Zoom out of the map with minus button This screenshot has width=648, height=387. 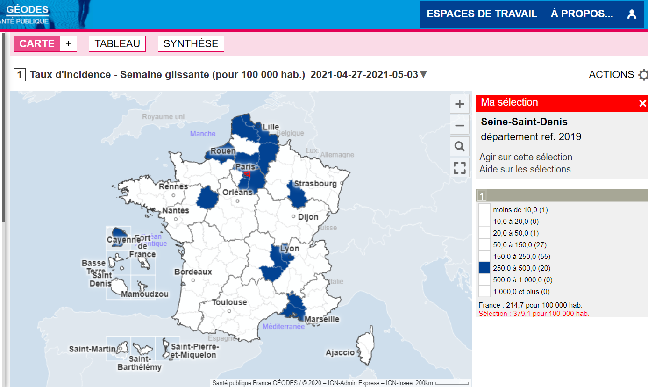click(460, 125)
